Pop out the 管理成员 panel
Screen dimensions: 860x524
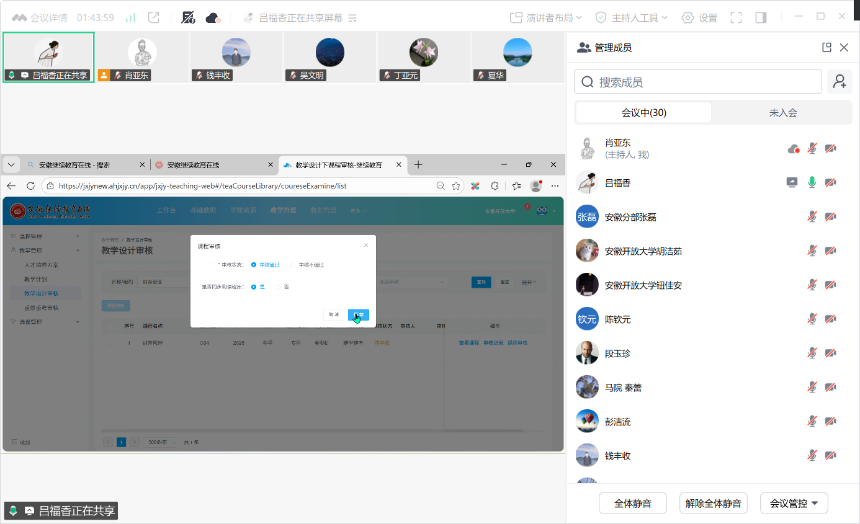826,48
